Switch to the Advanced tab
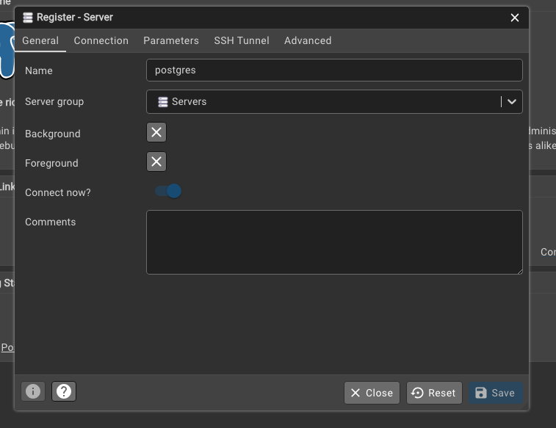The height and width of the screenshot is (428, 556). 308,40
